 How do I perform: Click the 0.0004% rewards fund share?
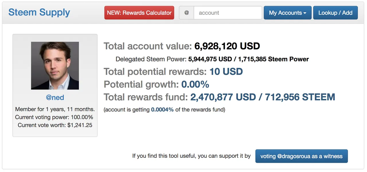tap(162, 110)
